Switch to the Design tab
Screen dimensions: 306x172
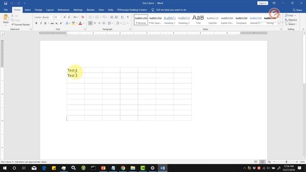point(38,10)
